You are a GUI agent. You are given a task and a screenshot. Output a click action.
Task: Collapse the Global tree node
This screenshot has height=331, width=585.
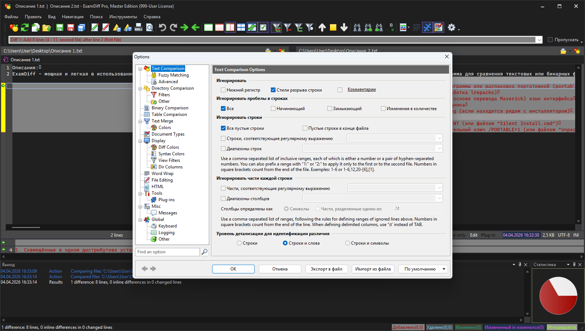[x=140, y=219]
